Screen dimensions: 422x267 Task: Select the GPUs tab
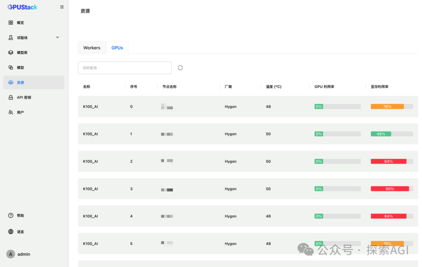117,48
